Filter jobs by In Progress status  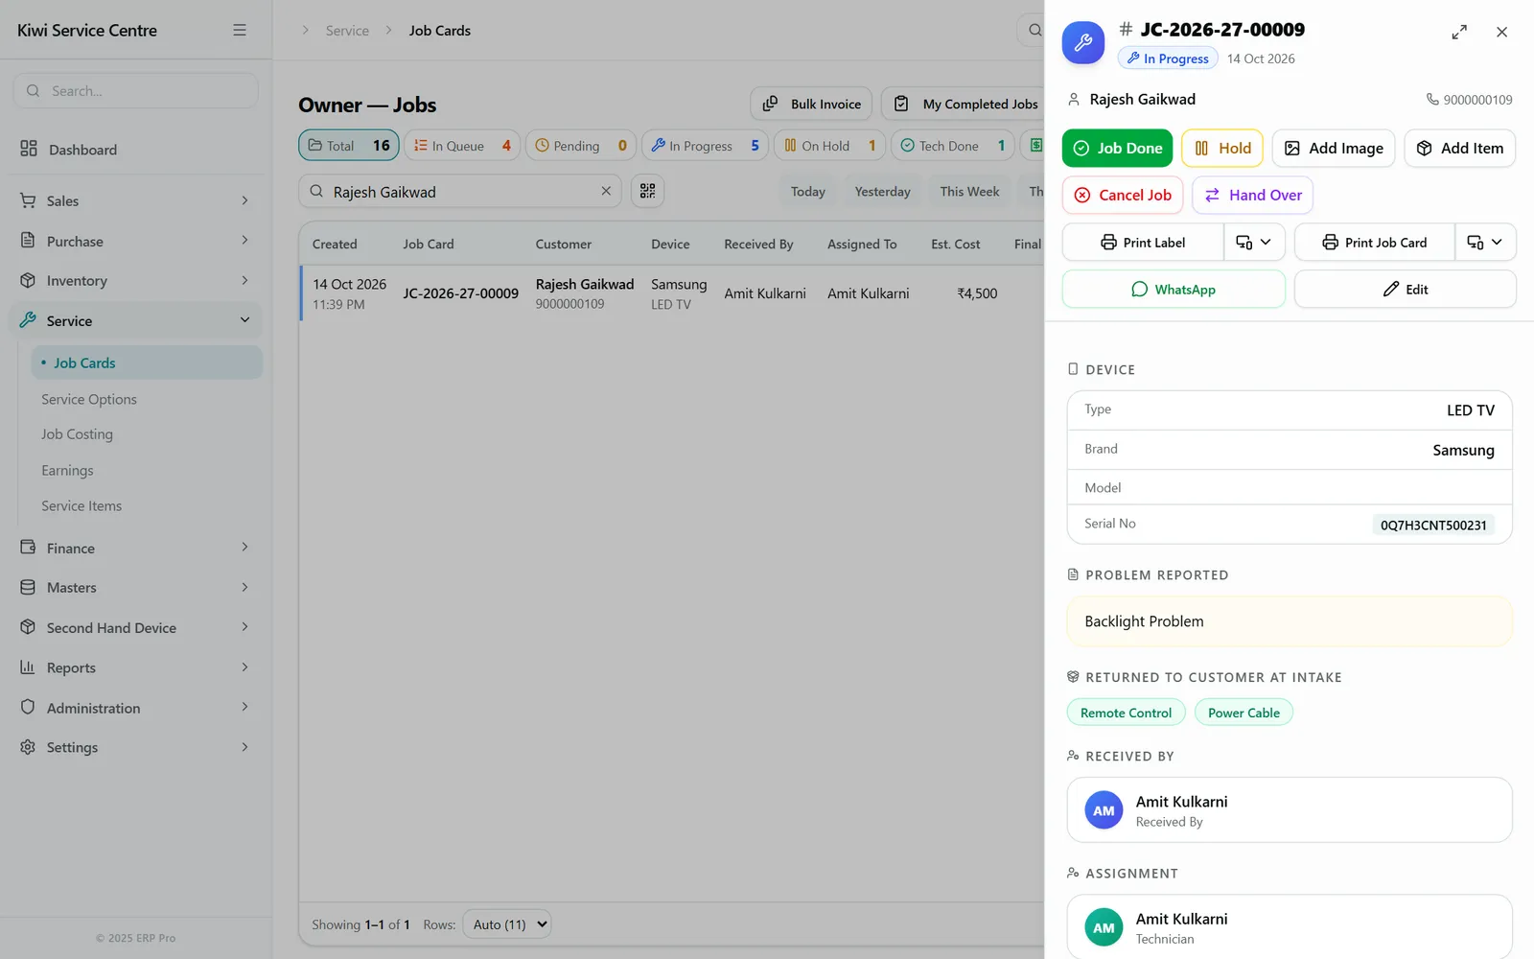705,146
